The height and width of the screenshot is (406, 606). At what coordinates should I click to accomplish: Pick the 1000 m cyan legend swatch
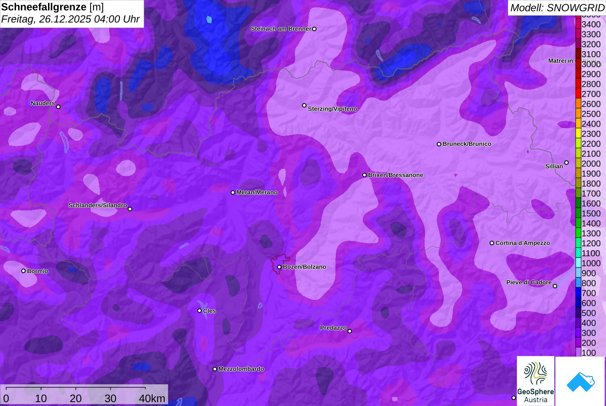(578, 263)
